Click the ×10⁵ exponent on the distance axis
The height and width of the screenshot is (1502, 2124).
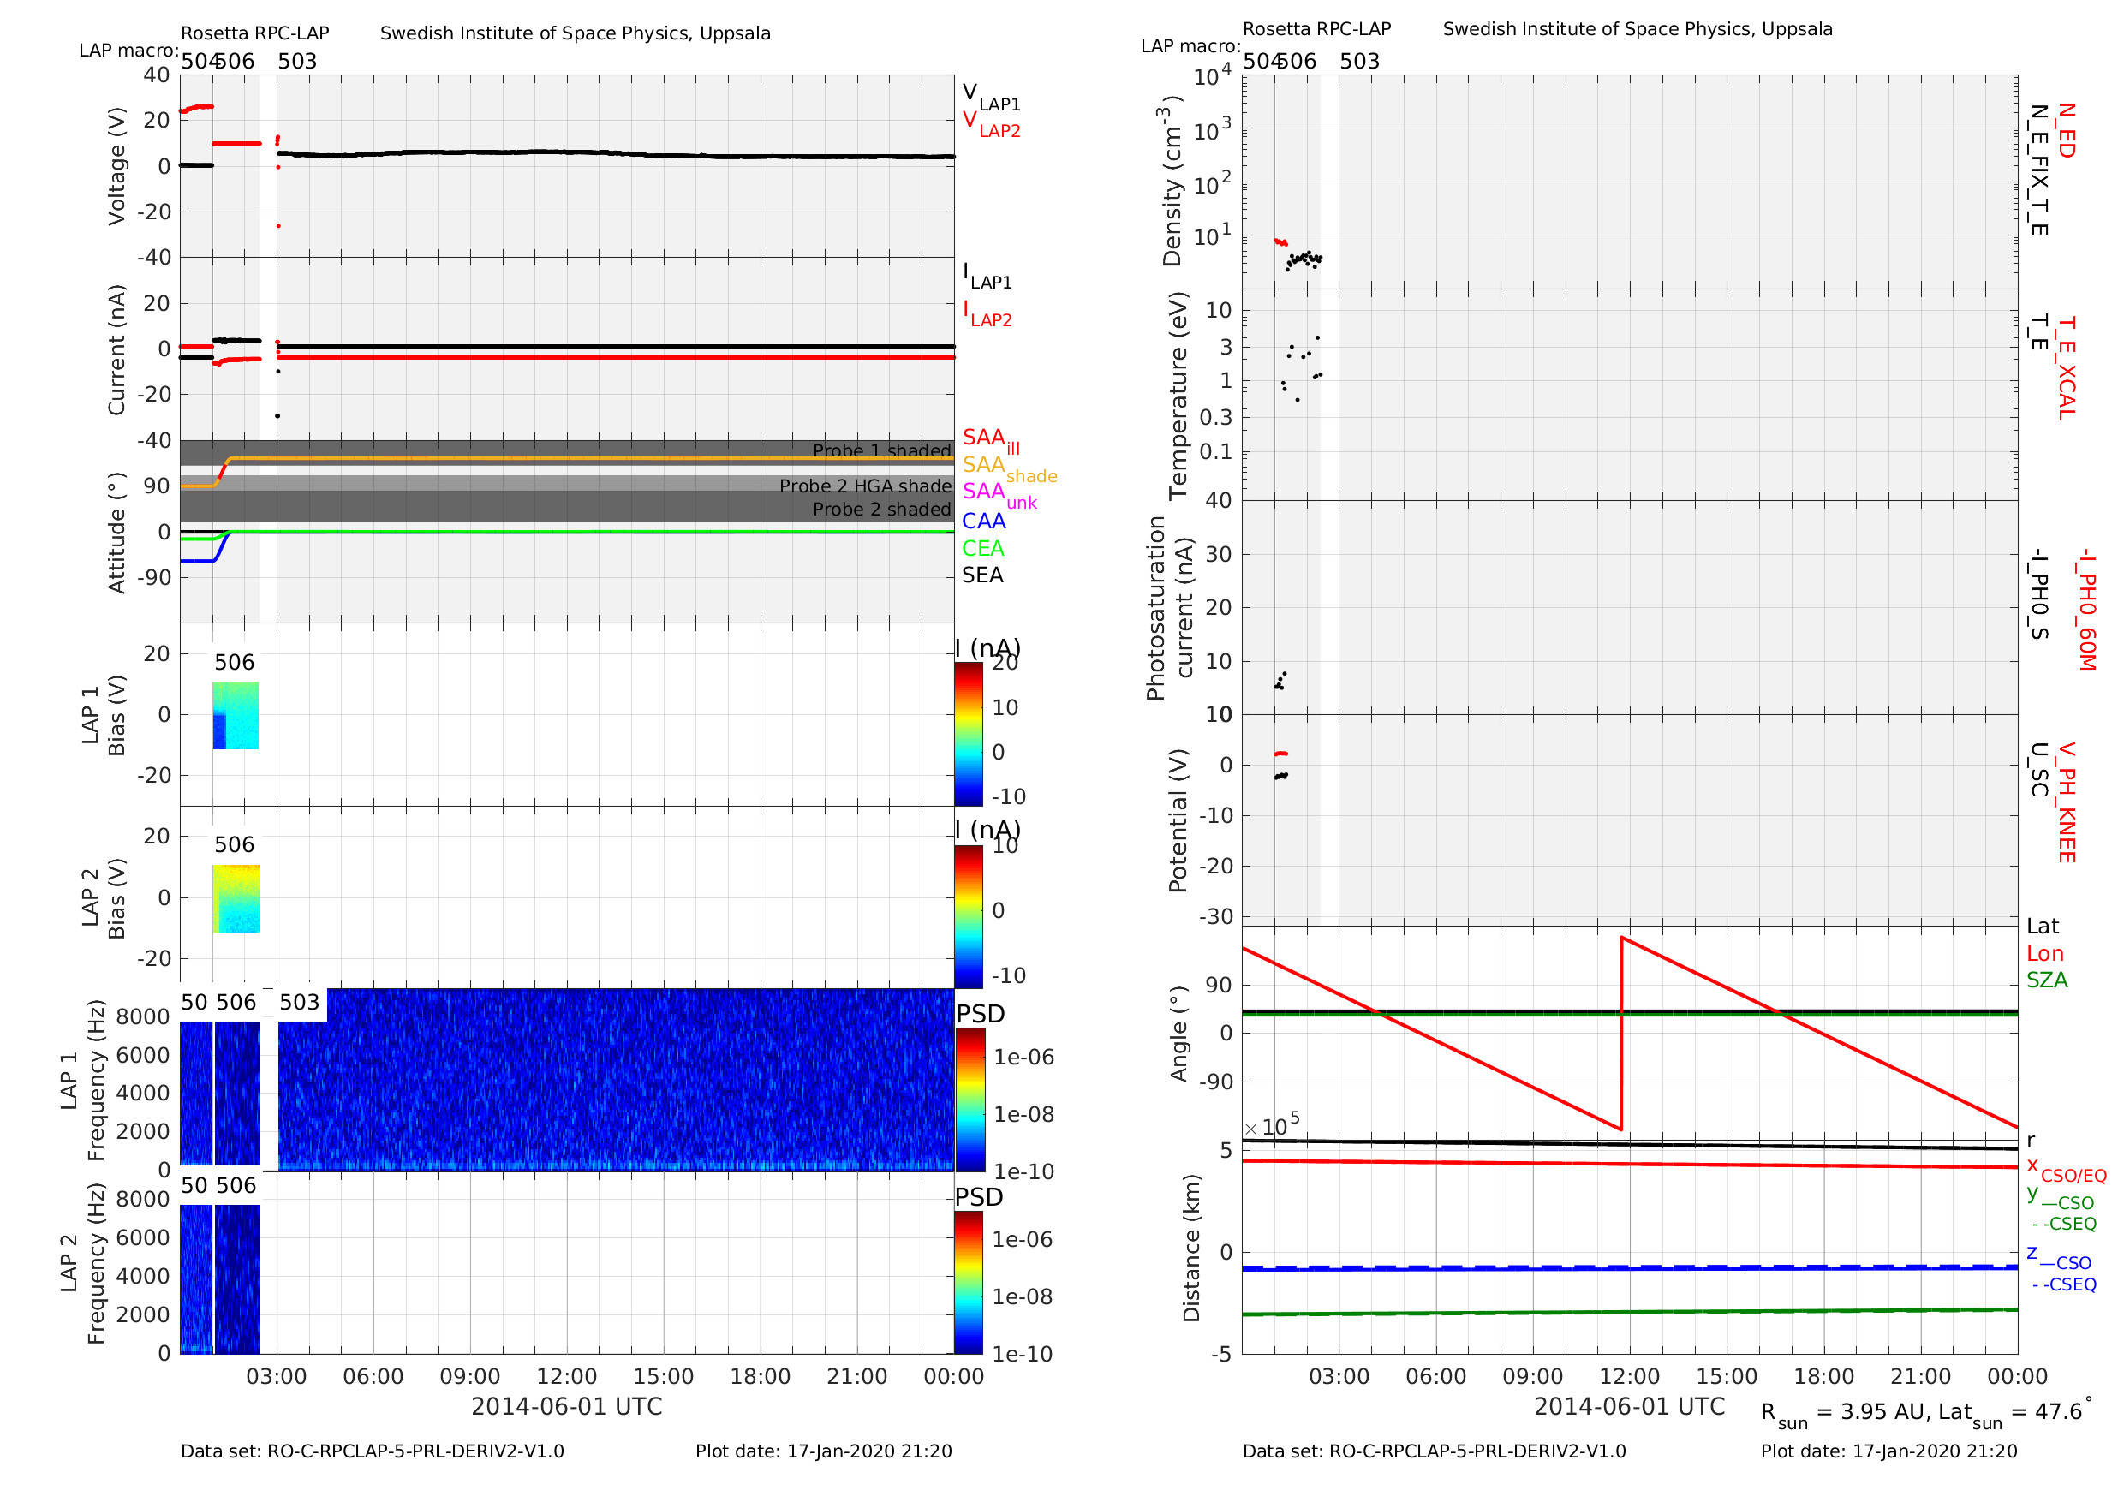[x=1271, y=1124]
